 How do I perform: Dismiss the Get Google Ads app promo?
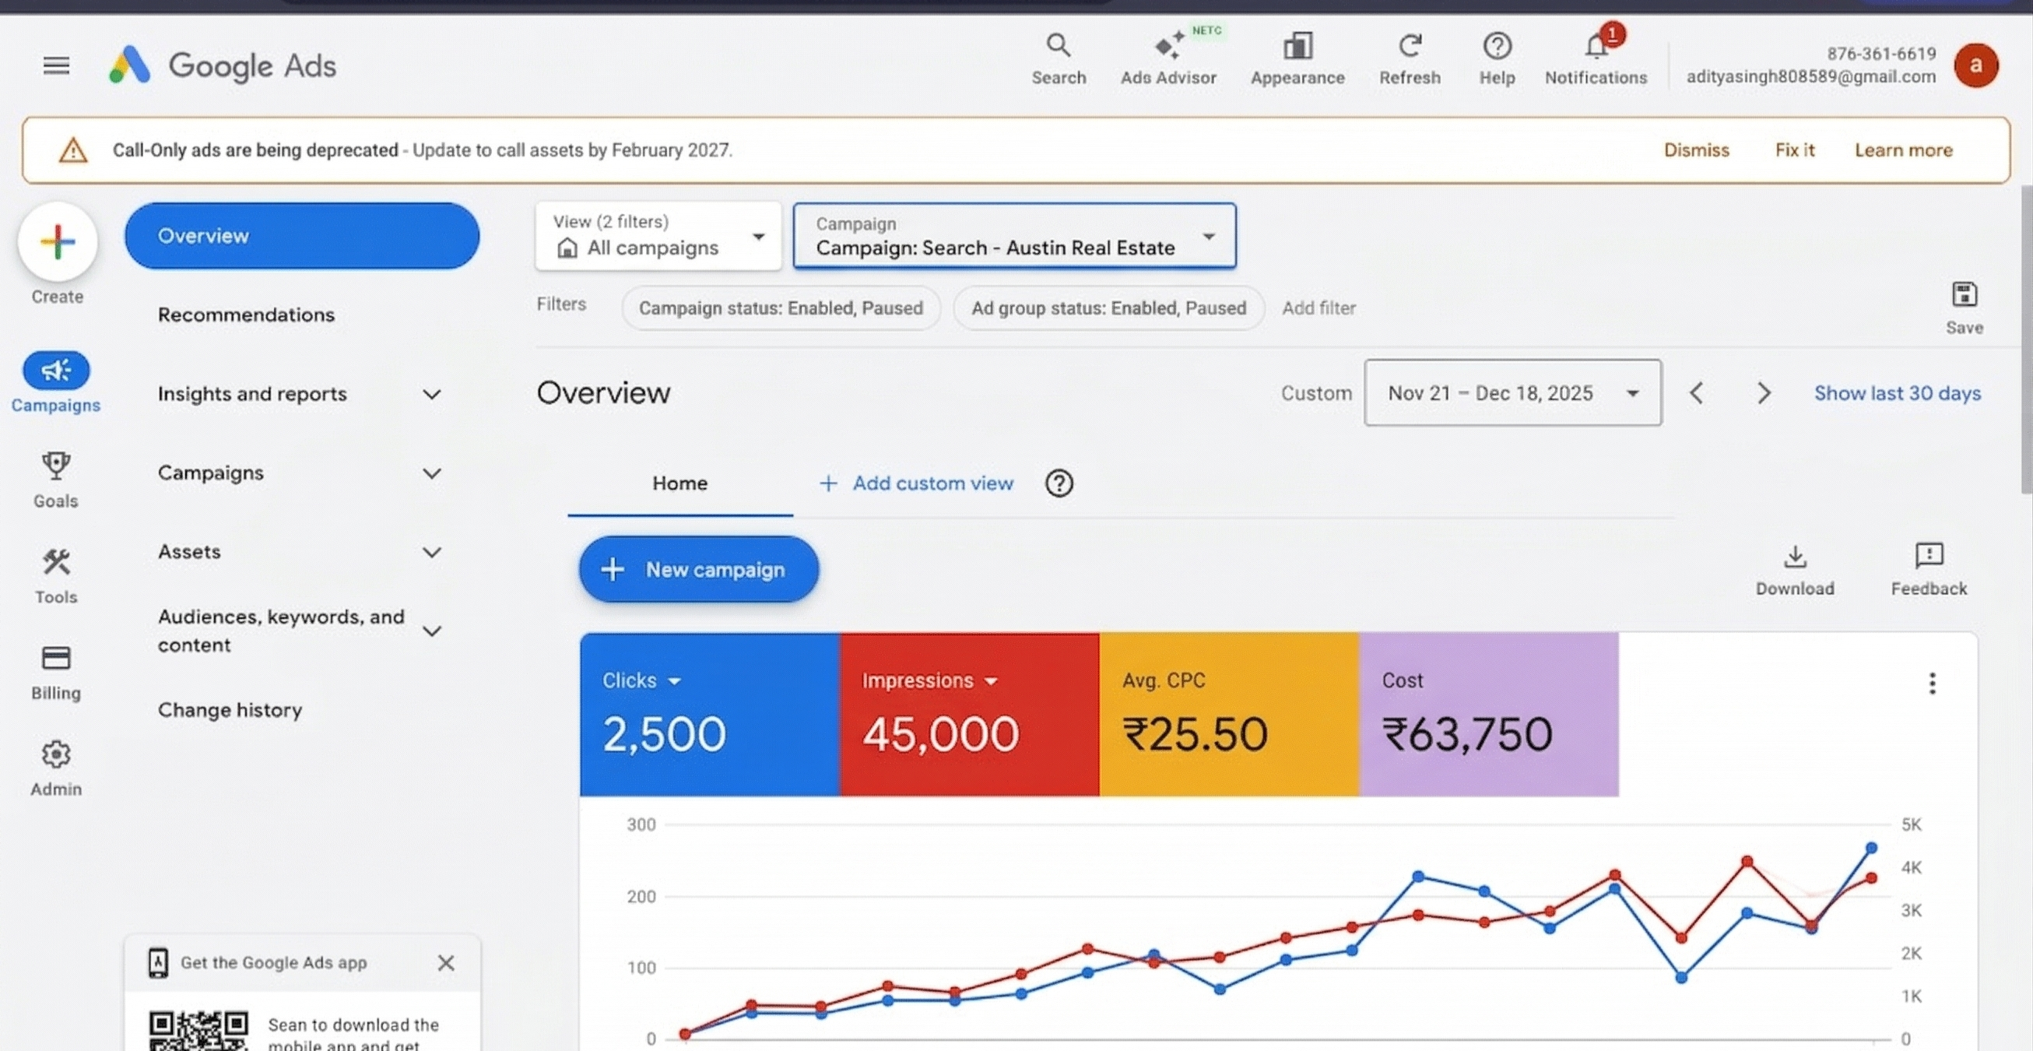445,962
